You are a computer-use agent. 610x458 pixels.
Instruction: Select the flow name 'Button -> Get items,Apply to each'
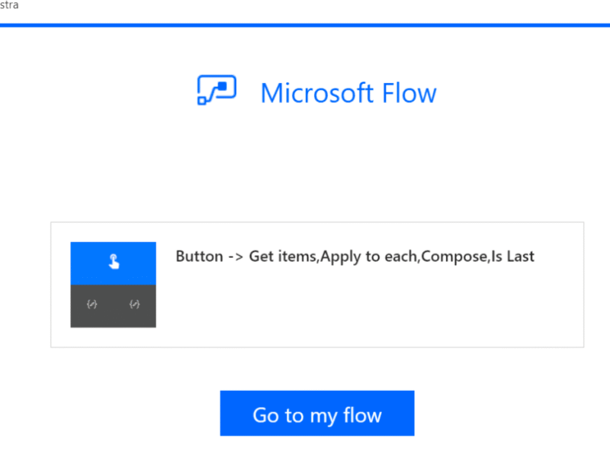click(x=355, y=256)
